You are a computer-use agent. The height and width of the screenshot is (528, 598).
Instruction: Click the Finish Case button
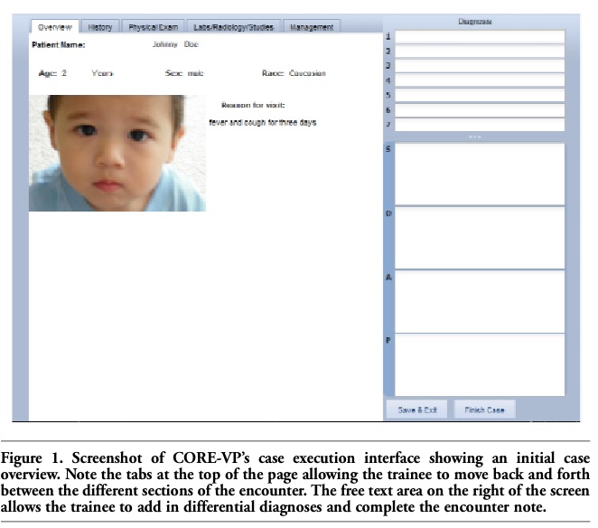(x=484, y=410)
